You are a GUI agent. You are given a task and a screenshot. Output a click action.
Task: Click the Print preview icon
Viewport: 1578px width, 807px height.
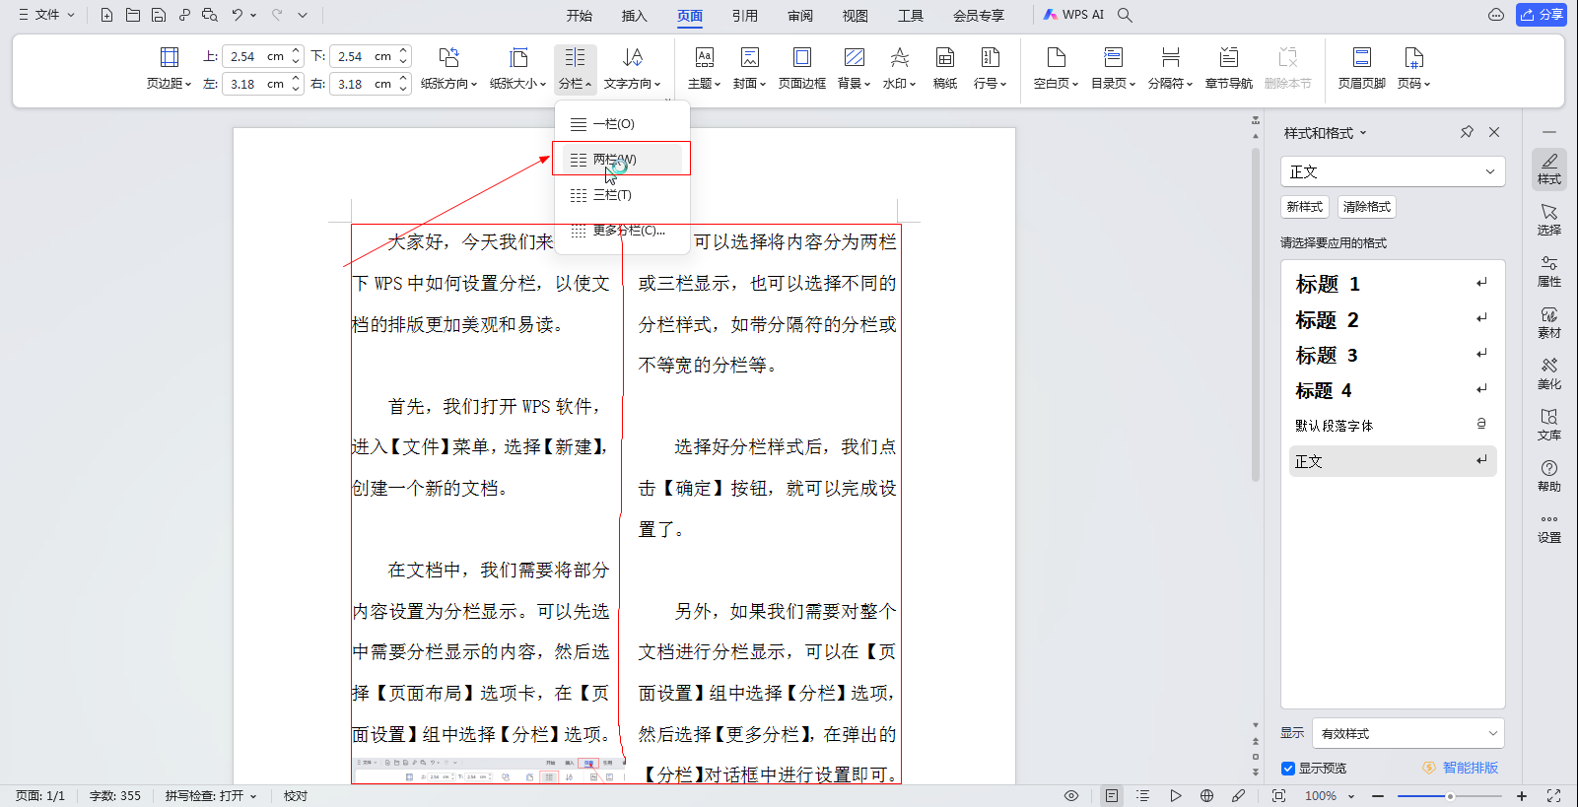[210, 15]
